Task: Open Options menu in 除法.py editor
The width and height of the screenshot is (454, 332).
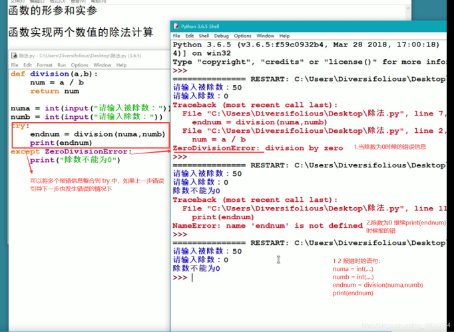Action: coord(79,65)
